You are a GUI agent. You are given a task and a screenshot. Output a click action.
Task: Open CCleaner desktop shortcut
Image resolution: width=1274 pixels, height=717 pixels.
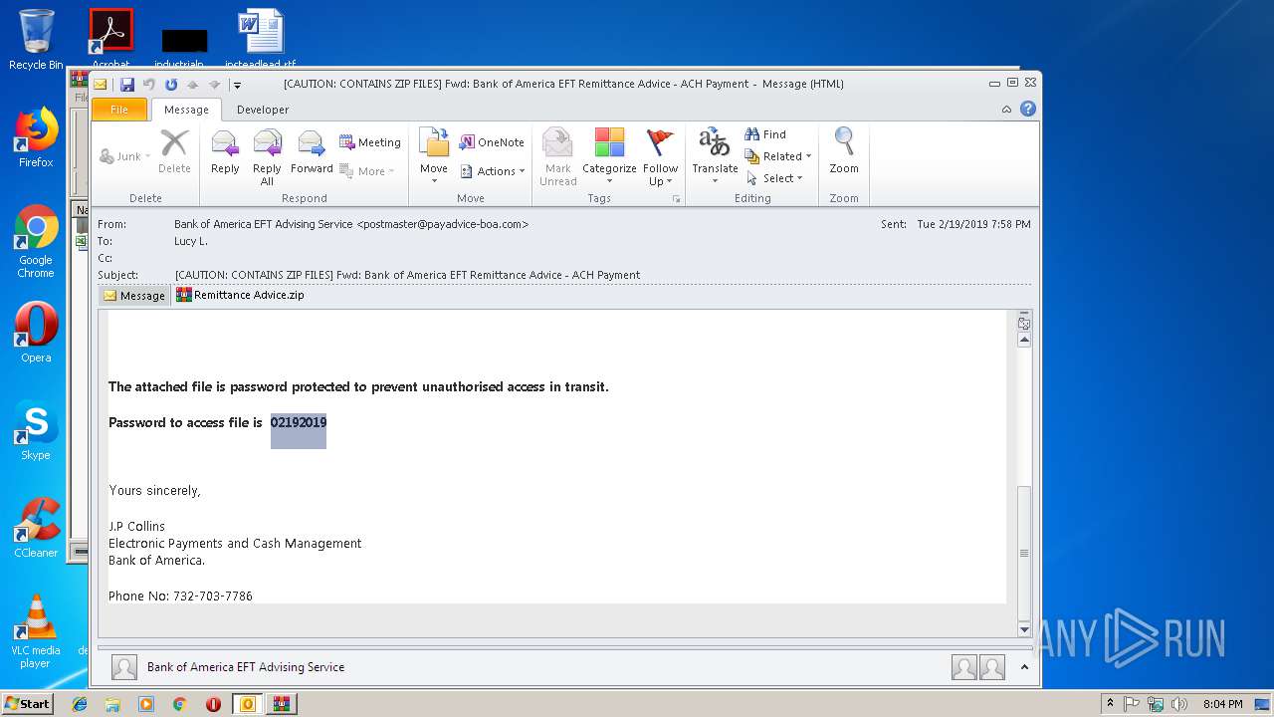(36, 528)
